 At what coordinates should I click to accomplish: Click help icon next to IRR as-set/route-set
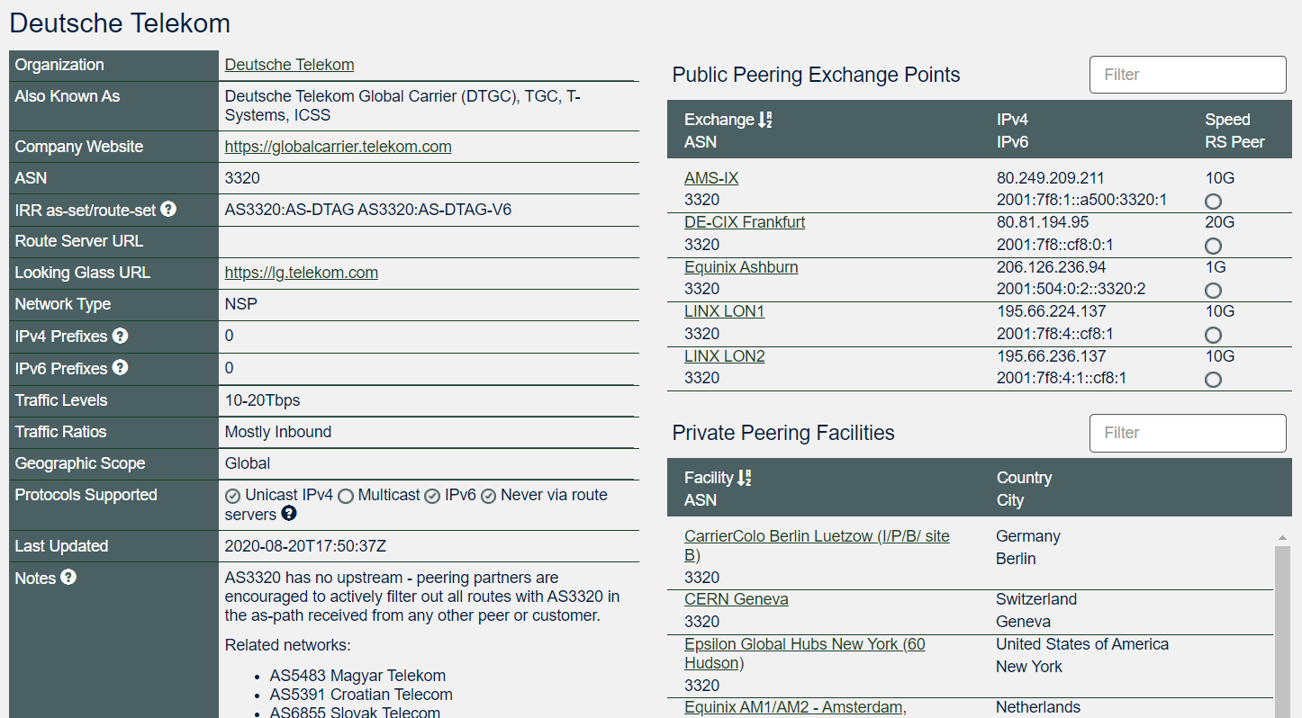[x=168, y=210]
